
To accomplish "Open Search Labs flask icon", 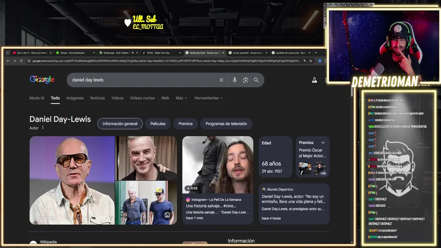I will (314, 80).
